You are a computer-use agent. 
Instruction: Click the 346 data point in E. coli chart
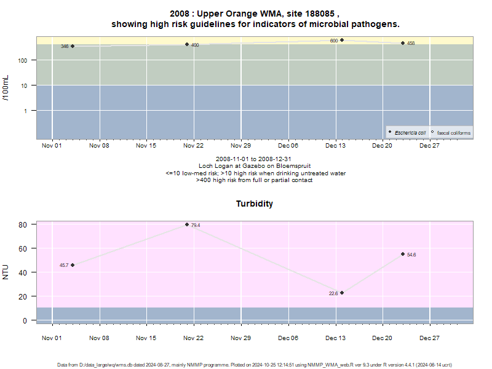73,46
